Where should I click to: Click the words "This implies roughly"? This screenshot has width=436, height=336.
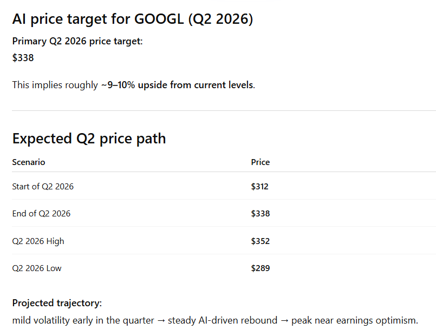pyautogui.click(x=55, y=85)
